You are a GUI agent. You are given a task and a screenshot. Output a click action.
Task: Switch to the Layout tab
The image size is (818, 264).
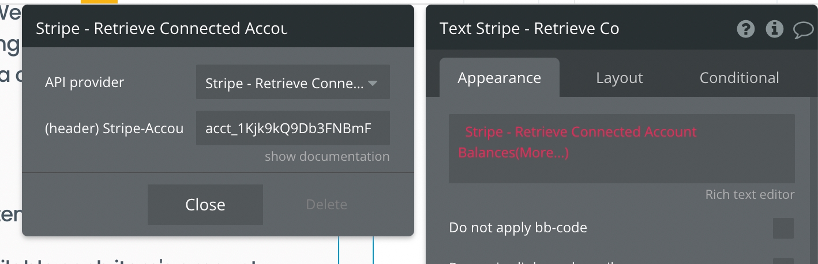(620, 78)
